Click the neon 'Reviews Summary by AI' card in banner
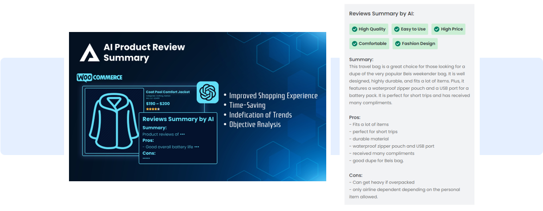The width and height of the screenshot is (543, 211). pos(178,138)
